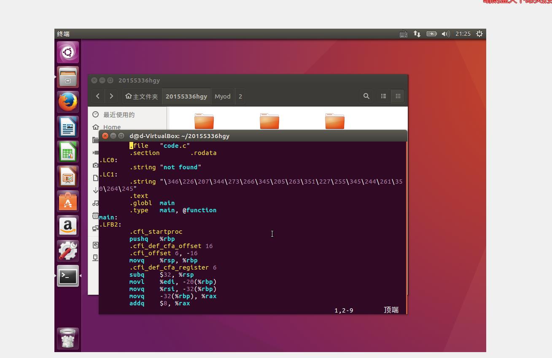Open System Settings from launcher

68,251
